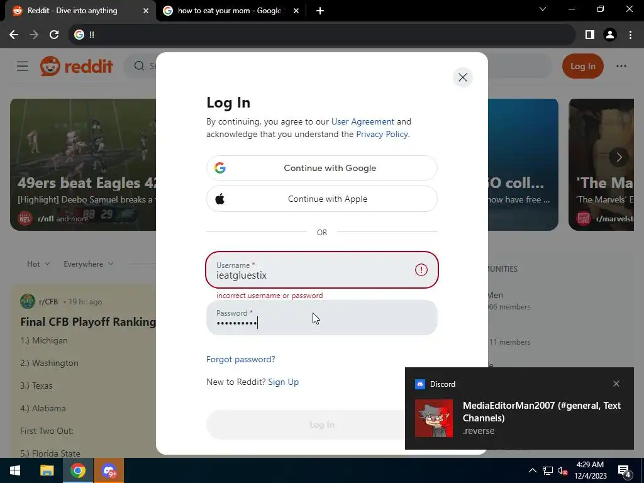Open the taskbar clock and date
The height and width of the screenshot is (483, 644).
(x=590, y=470)
